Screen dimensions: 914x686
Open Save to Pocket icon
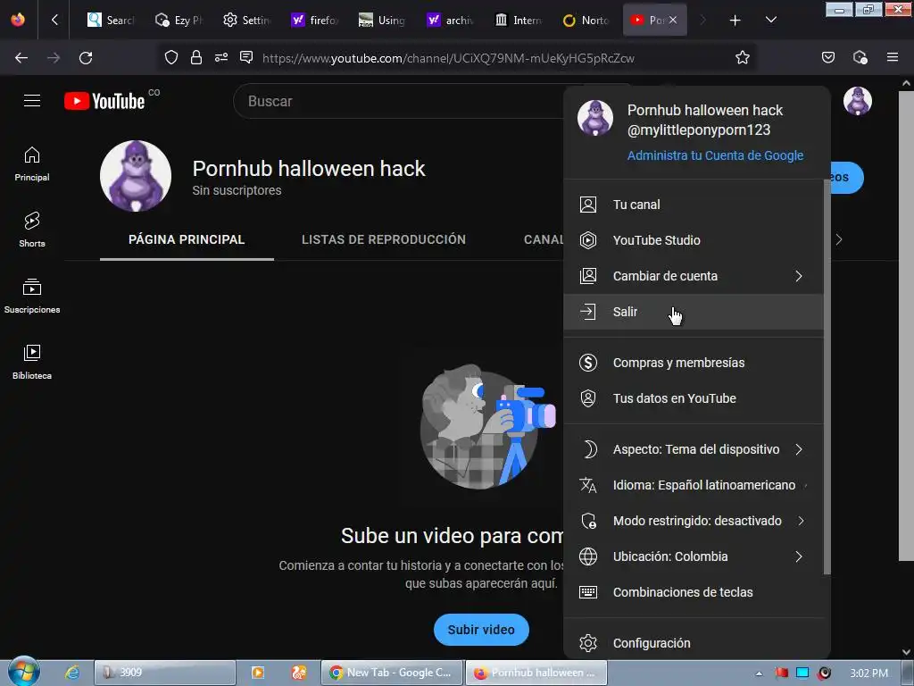(828, 57)
